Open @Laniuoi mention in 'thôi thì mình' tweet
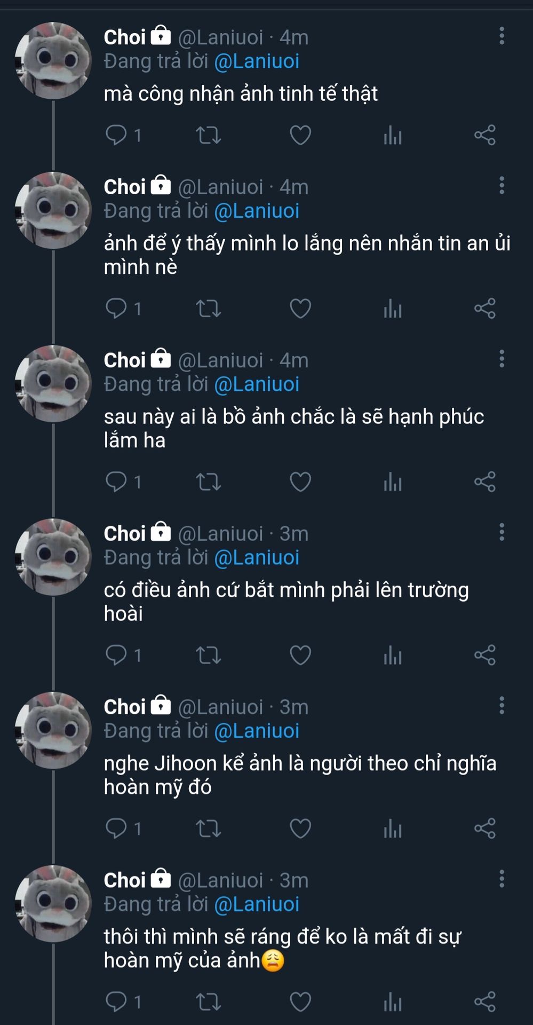 [257, 904]
